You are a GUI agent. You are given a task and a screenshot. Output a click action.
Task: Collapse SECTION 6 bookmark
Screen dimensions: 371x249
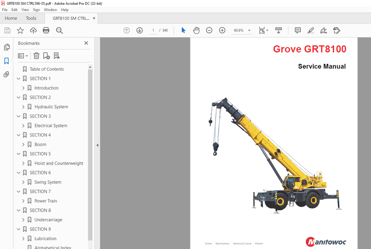19,173
